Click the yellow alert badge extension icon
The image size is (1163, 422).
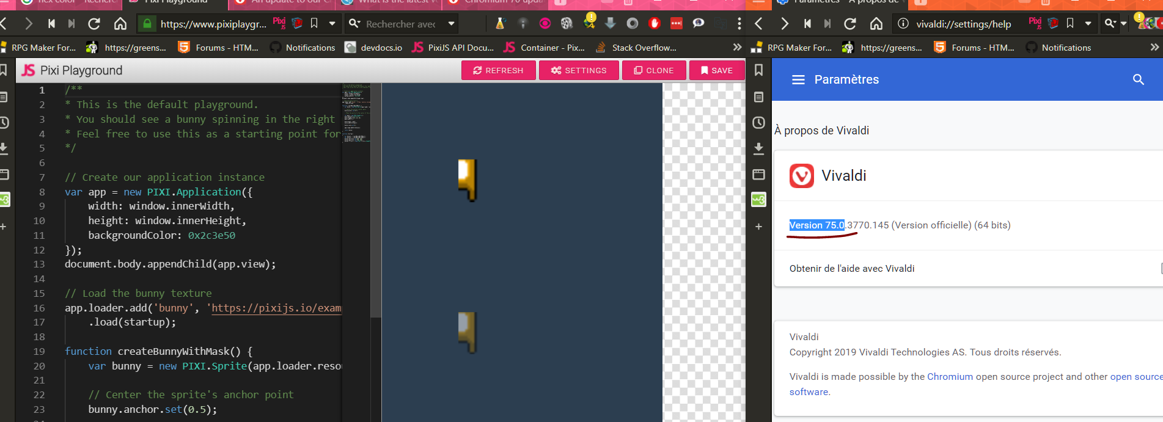tap(590, 21)
